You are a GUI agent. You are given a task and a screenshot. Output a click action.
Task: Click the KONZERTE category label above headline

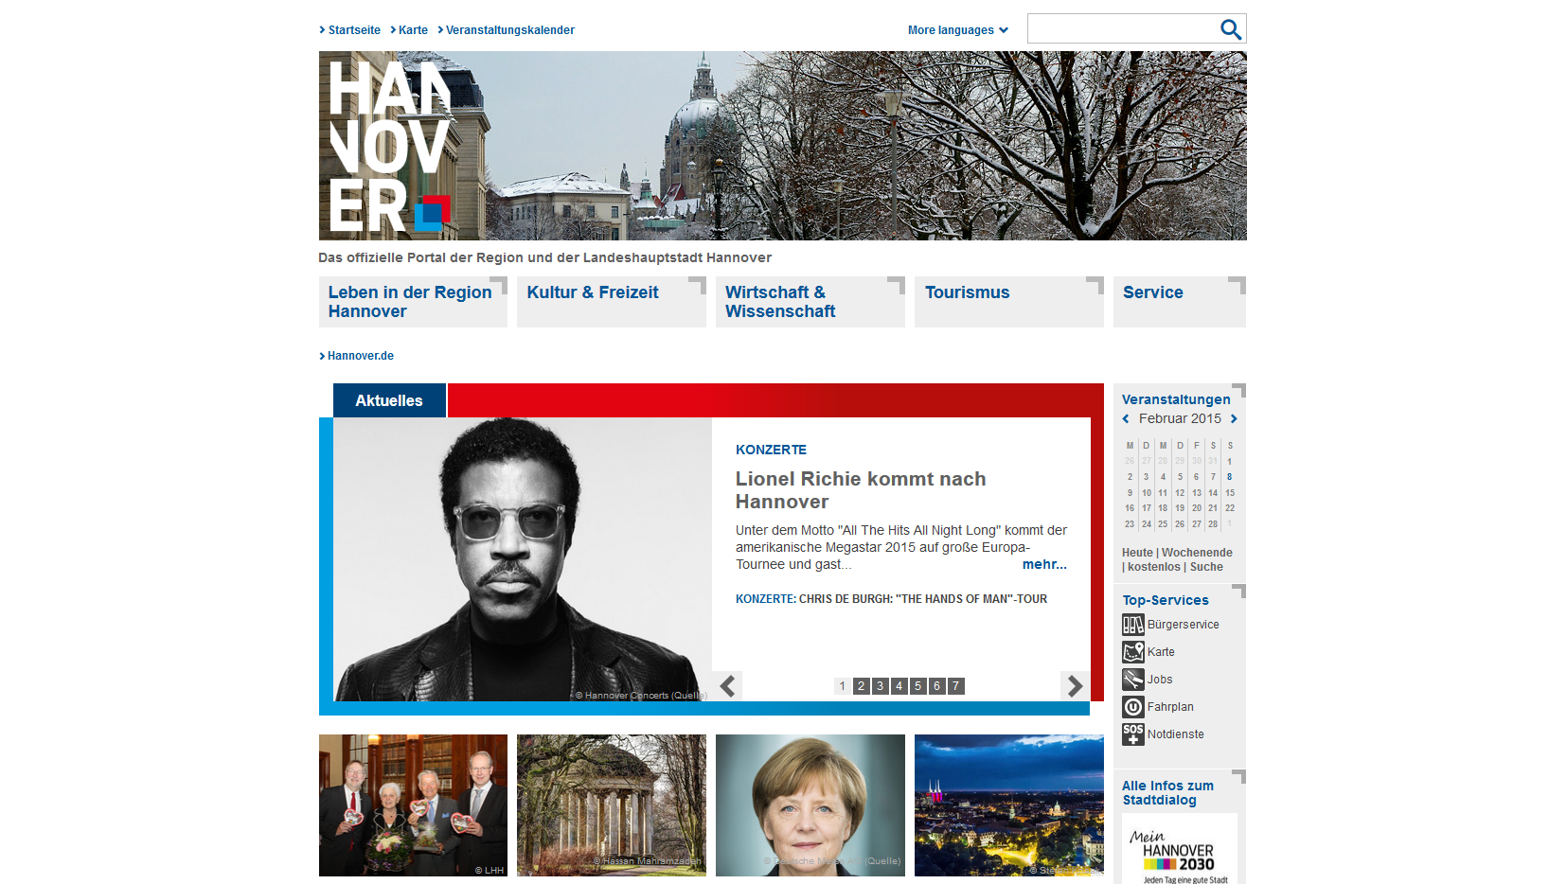point(772,450)
